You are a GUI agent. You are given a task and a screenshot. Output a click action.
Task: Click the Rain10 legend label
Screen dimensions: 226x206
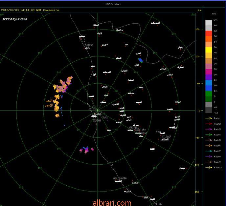click(218, 168)
